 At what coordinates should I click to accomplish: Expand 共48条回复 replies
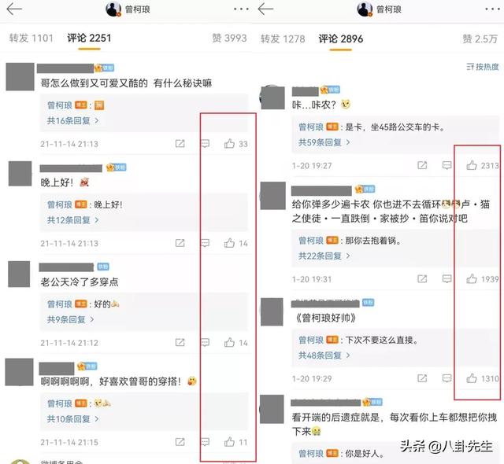[324, 355]
